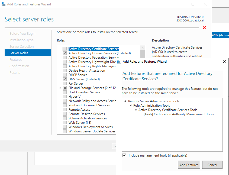Check the Web Server (IIS) role
This screenshot has width=229, height=175.
pyautogui.click(x=65, y=123)
